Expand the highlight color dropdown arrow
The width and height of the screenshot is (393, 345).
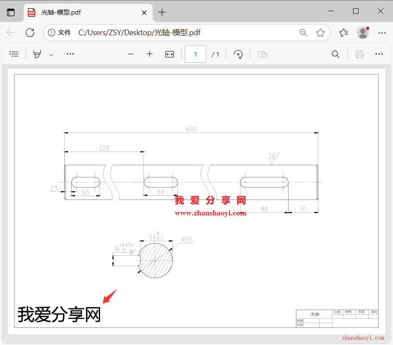click(x=51, y=54)
